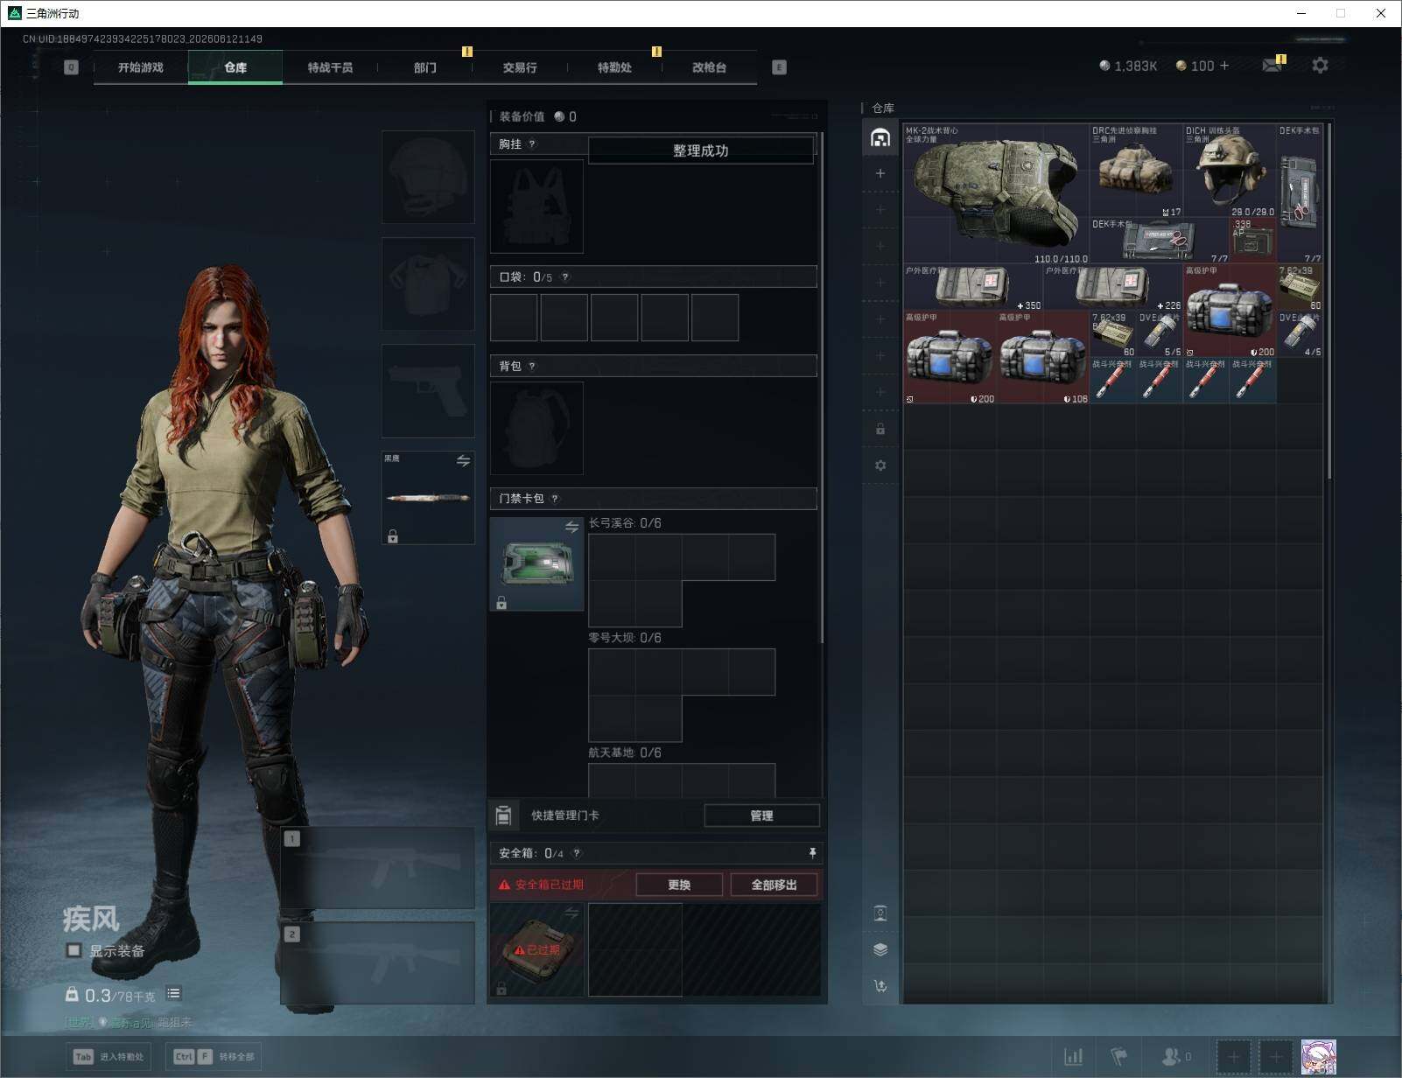Click the help icon next to 门禁卡包
1402x1078 pixels.
(555, 499)
